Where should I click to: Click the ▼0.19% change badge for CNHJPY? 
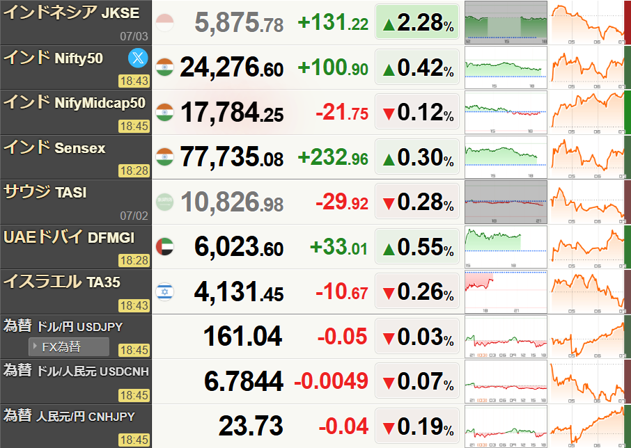pos(417,426)
